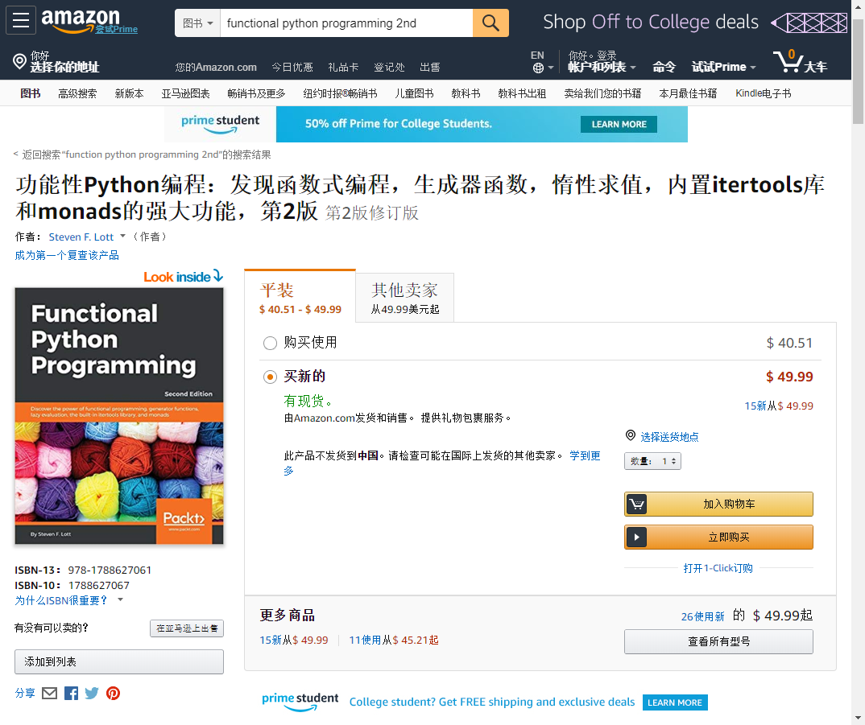
Task: Click the 在亚马逊上出售 sell button
Action: 187,628
